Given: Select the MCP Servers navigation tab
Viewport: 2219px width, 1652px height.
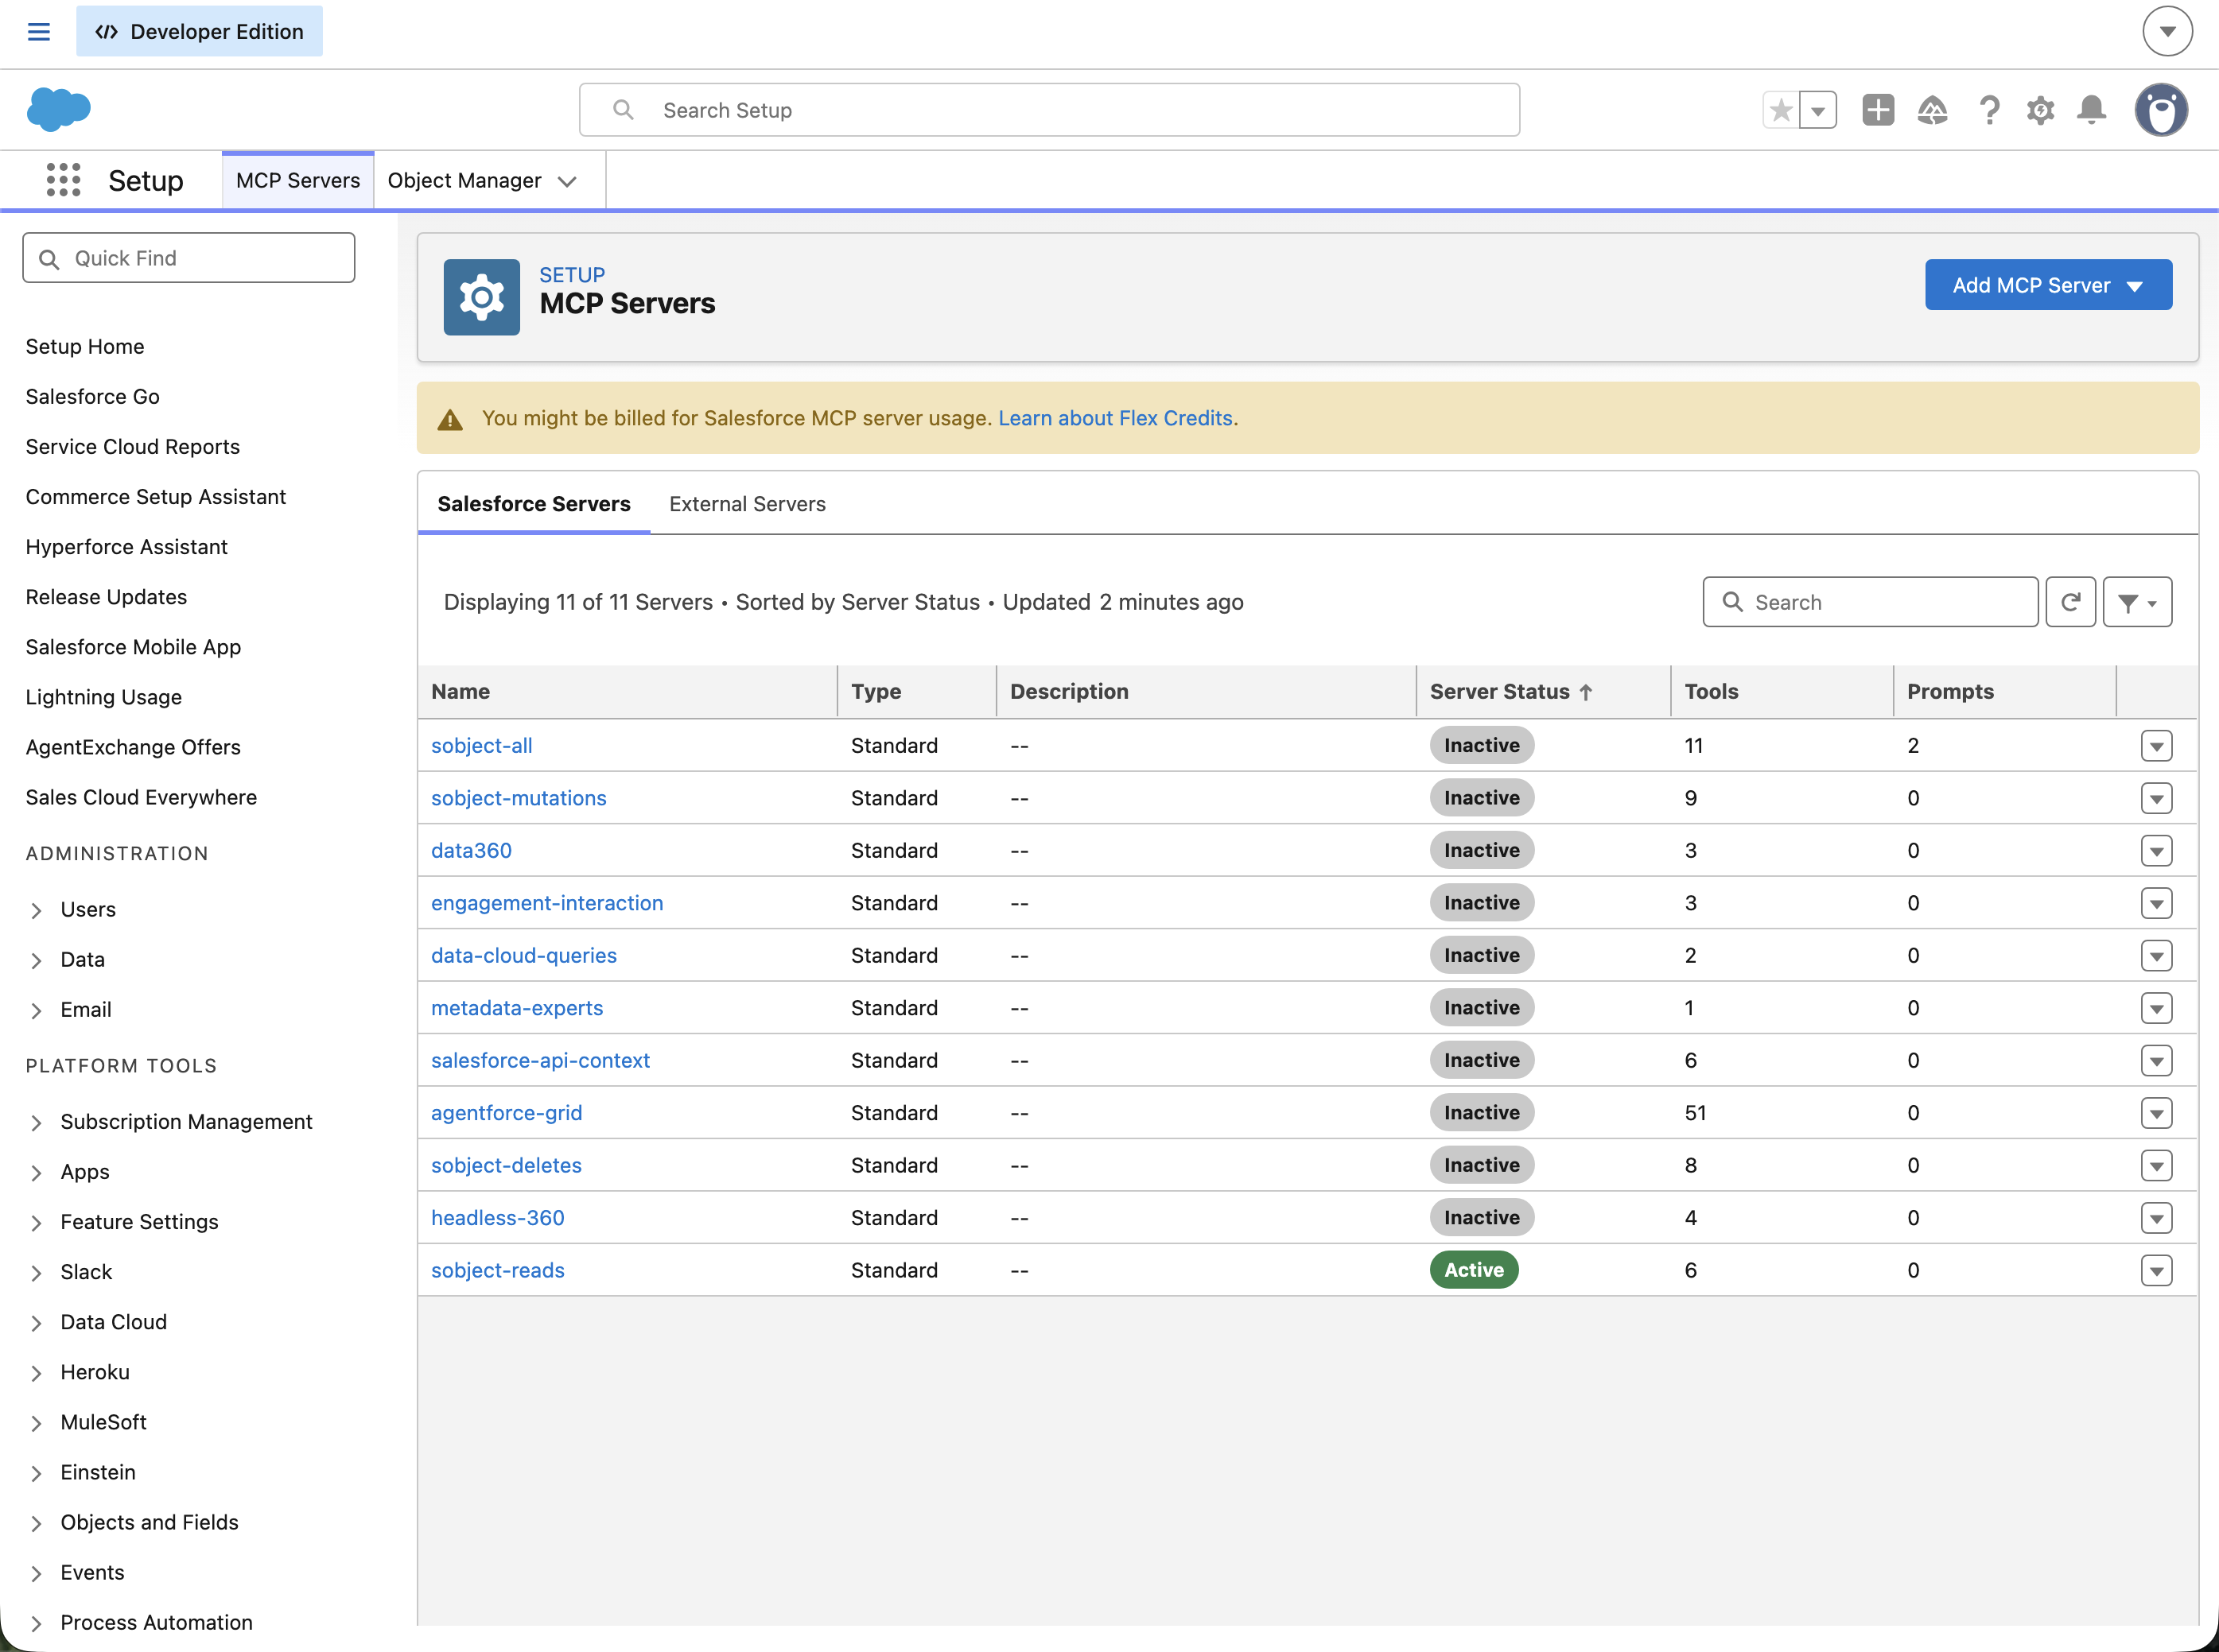Looking at the screenshot, I should 298,180.
